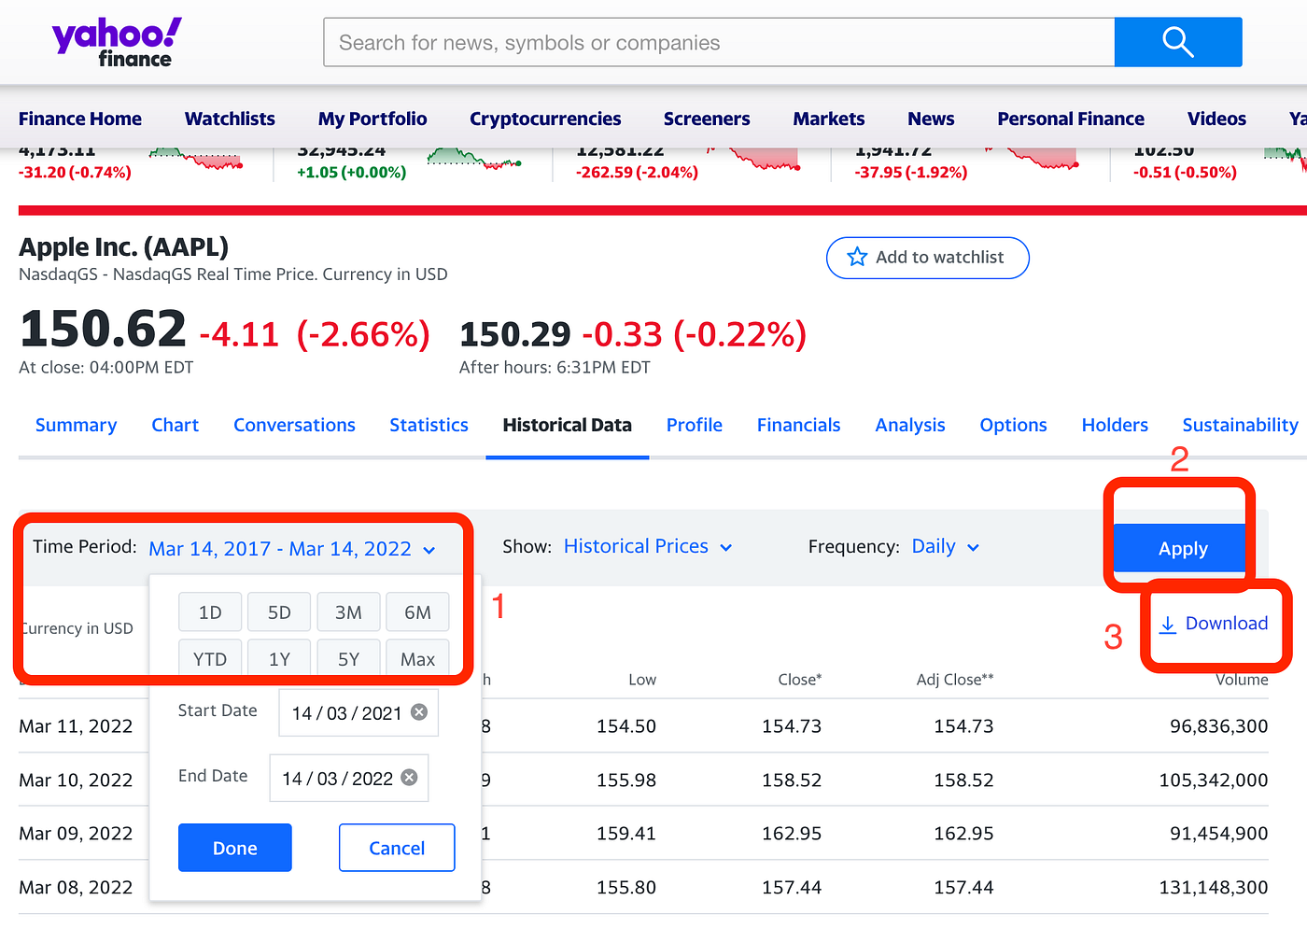1307x928 pixels.
Task: Click the star icon in Add to watchlist
Action: (x=857, y=257)
